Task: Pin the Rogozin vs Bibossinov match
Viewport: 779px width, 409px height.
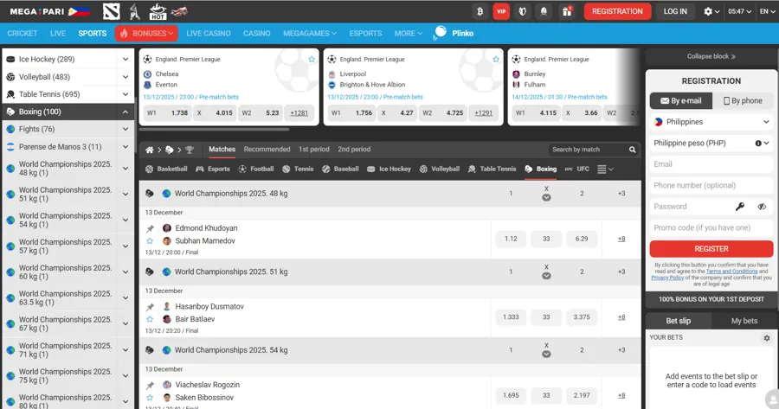Action: click(150, 386)
